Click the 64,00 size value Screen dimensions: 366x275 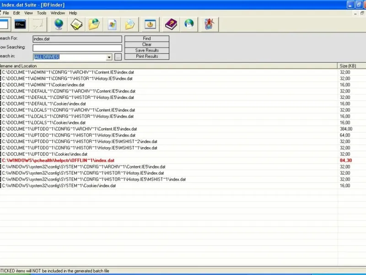pyautogui.click(x=345, y=135)
